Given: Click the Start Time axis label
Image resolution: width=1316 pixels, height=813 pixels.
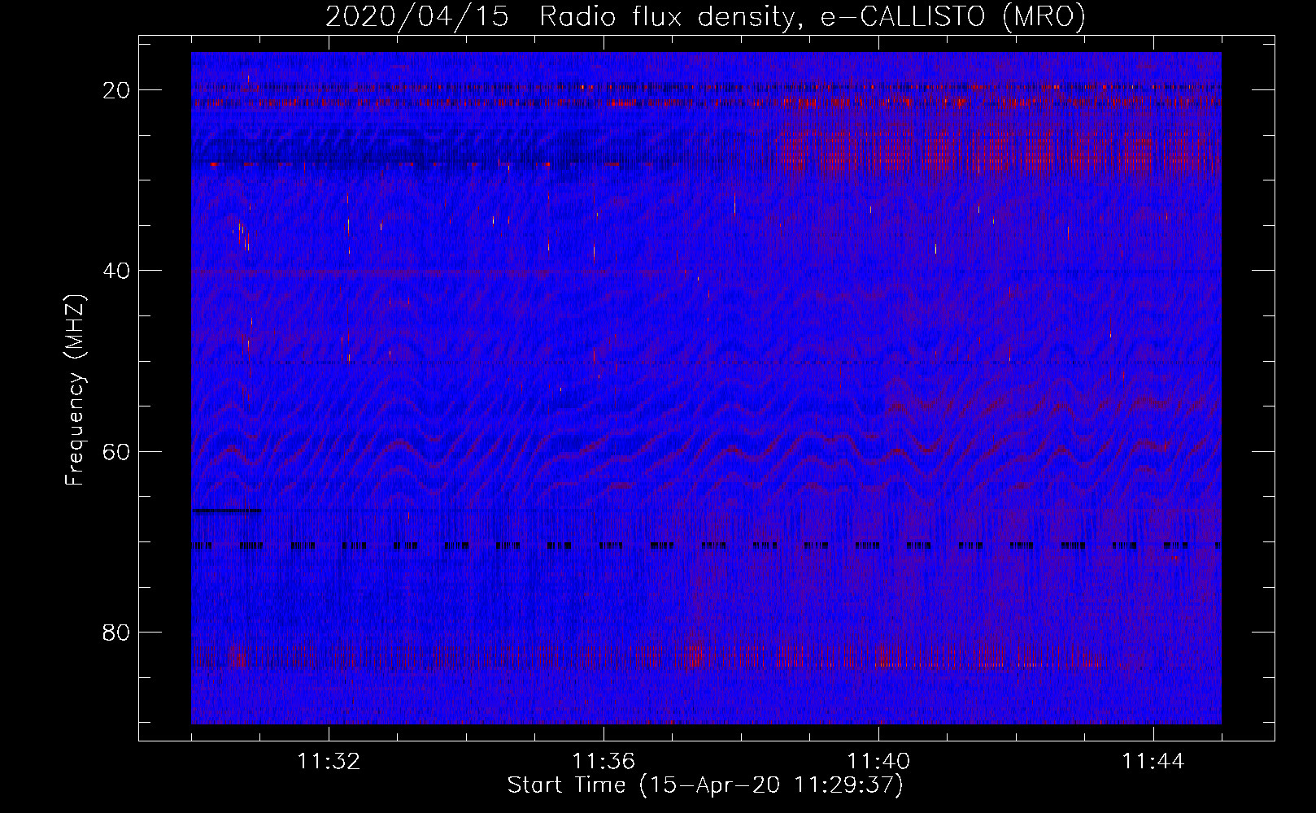Looking at the screenshot, I should click(x=705, y=785).
